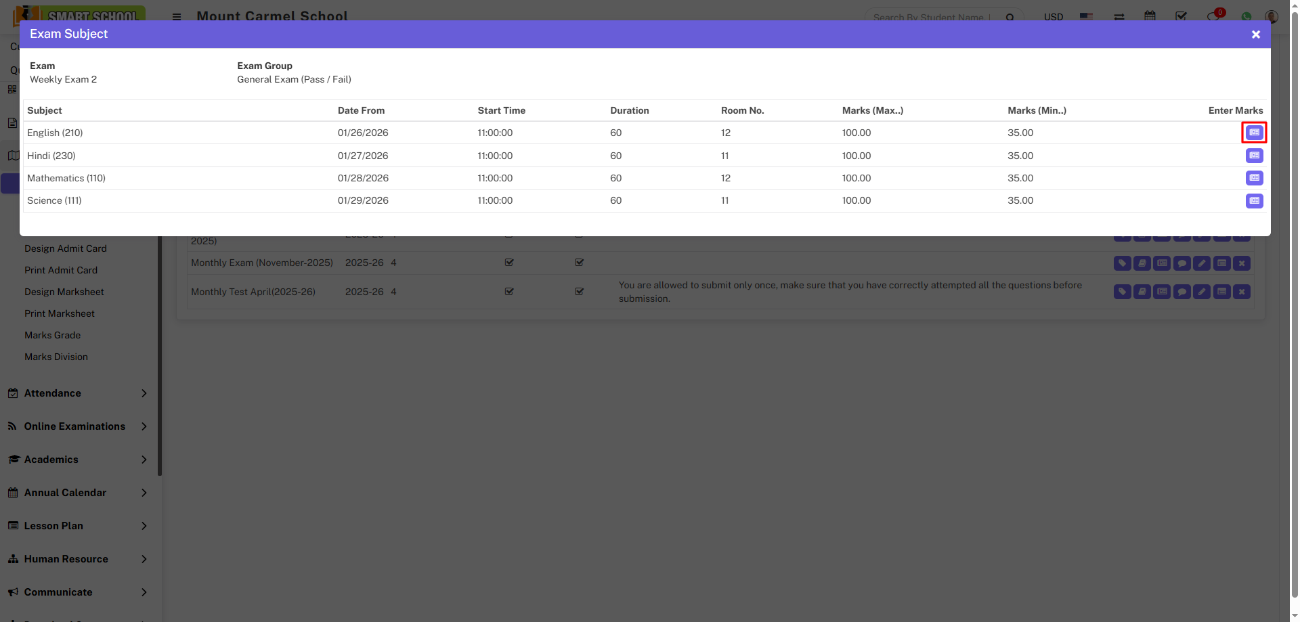Open Enter Marks for English (210)
Image resolution: width=1300 pixels, height=622 pixels.
pyautogui.click(x=1254, y=133)
